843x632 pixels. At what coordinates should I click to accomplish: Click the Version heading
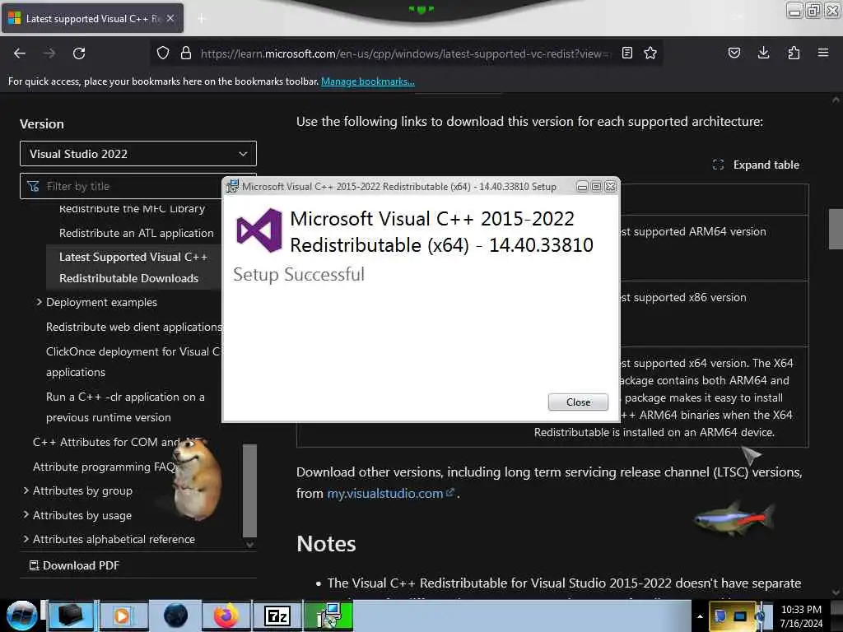point(42,124)
